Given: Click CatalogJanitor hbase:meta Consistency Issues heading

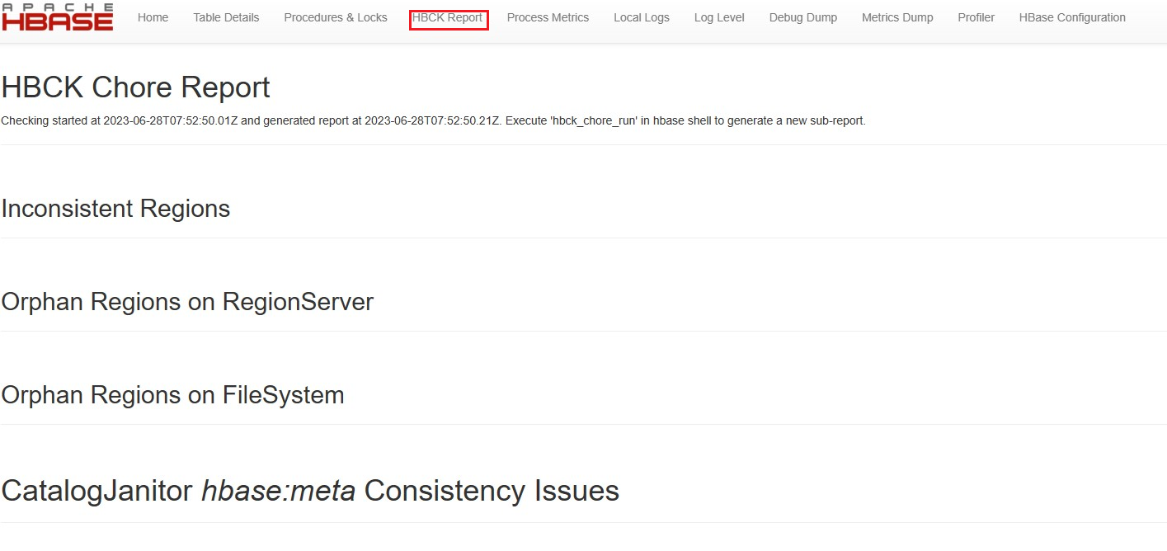Looking at the screenshot, I should 311,491.
